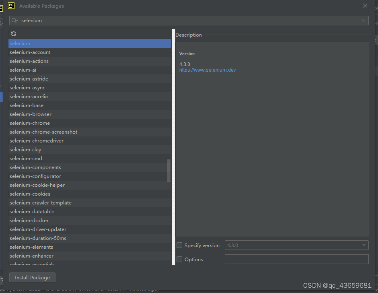Enable the Options checkbox

tap(179, 259)
